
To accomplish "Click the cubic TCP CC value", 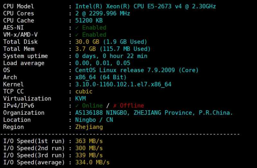I will [84, 91].
